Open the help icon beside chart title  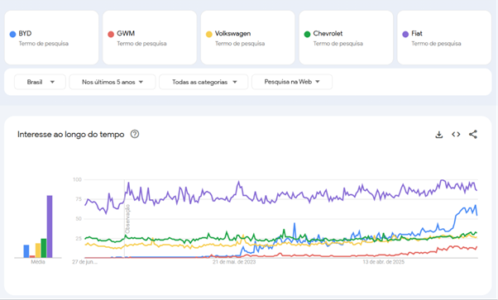click(x=135, y=134)
